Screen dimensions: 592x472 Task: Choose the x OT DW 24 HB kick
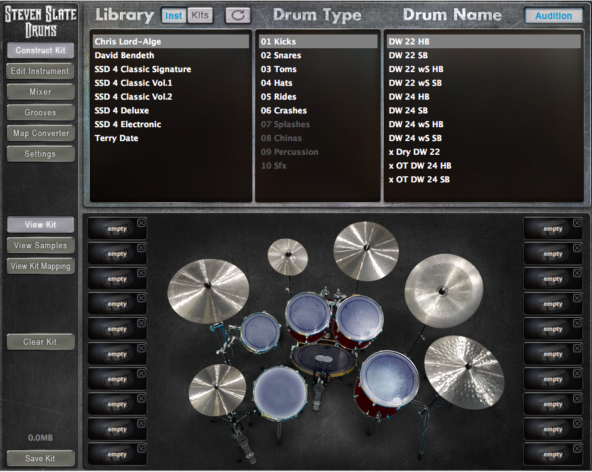tap(484, 165)
